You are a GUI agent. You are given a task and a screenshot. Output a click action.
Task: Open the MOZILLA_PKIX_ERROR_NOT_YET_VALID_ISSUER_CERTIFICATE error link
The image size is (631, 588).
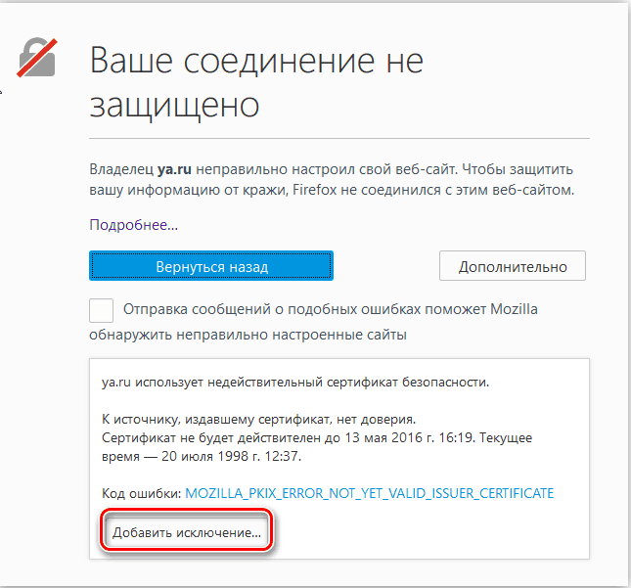pyautogui.click(x=370, y=492)
